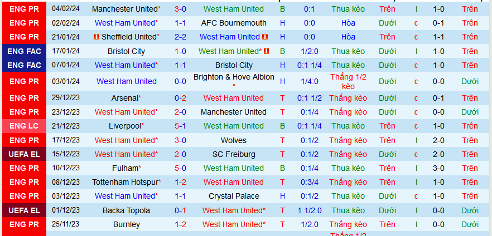Open the Manchester United link on 04/02/24
Image resolution: width=492 pixels, height=236 pixels.
[x=124, y=9]
